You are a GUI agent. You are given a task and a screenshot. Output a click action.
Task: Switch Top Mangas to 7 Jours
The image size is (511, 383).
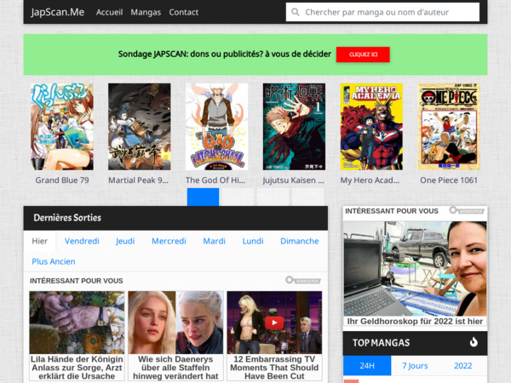coord(415,365)
